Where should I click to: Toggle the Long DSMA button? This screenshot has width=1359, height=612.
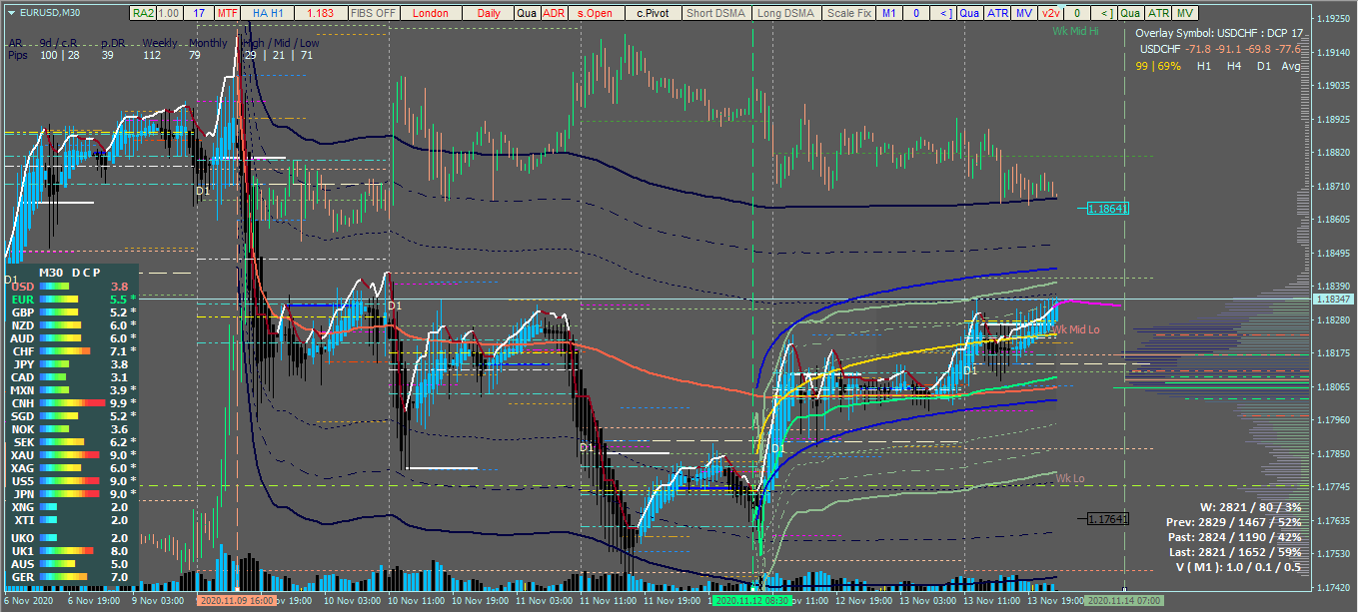784,13
